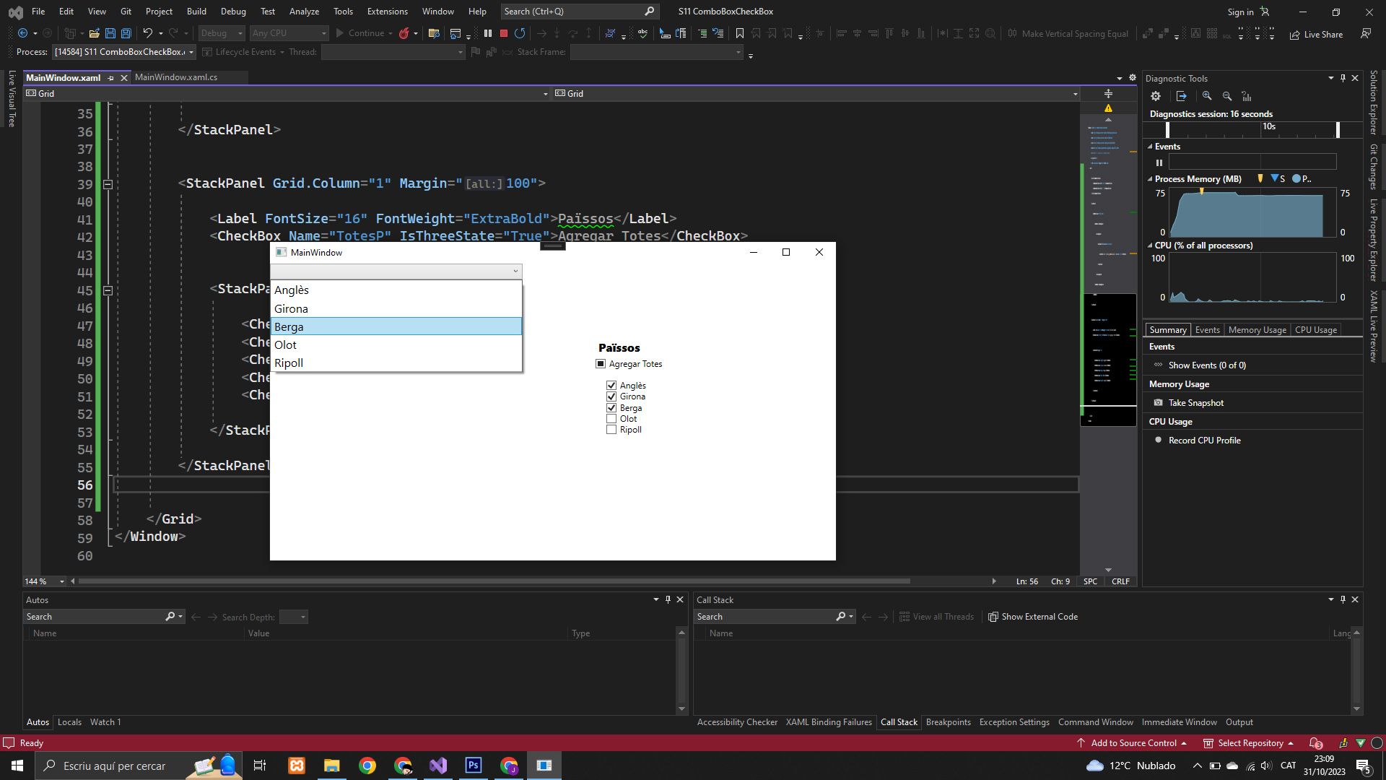Take a memory snapshot

tap(1195, 403)
